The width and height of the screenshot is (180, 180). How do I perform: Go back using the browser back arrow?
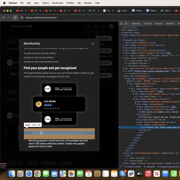coord(4,18)
